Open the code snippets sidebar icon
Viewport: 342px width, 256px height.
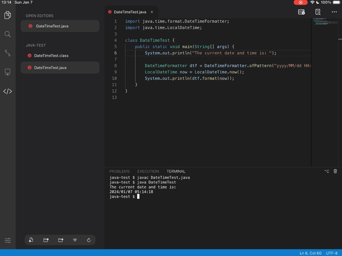tap(7, 91)
